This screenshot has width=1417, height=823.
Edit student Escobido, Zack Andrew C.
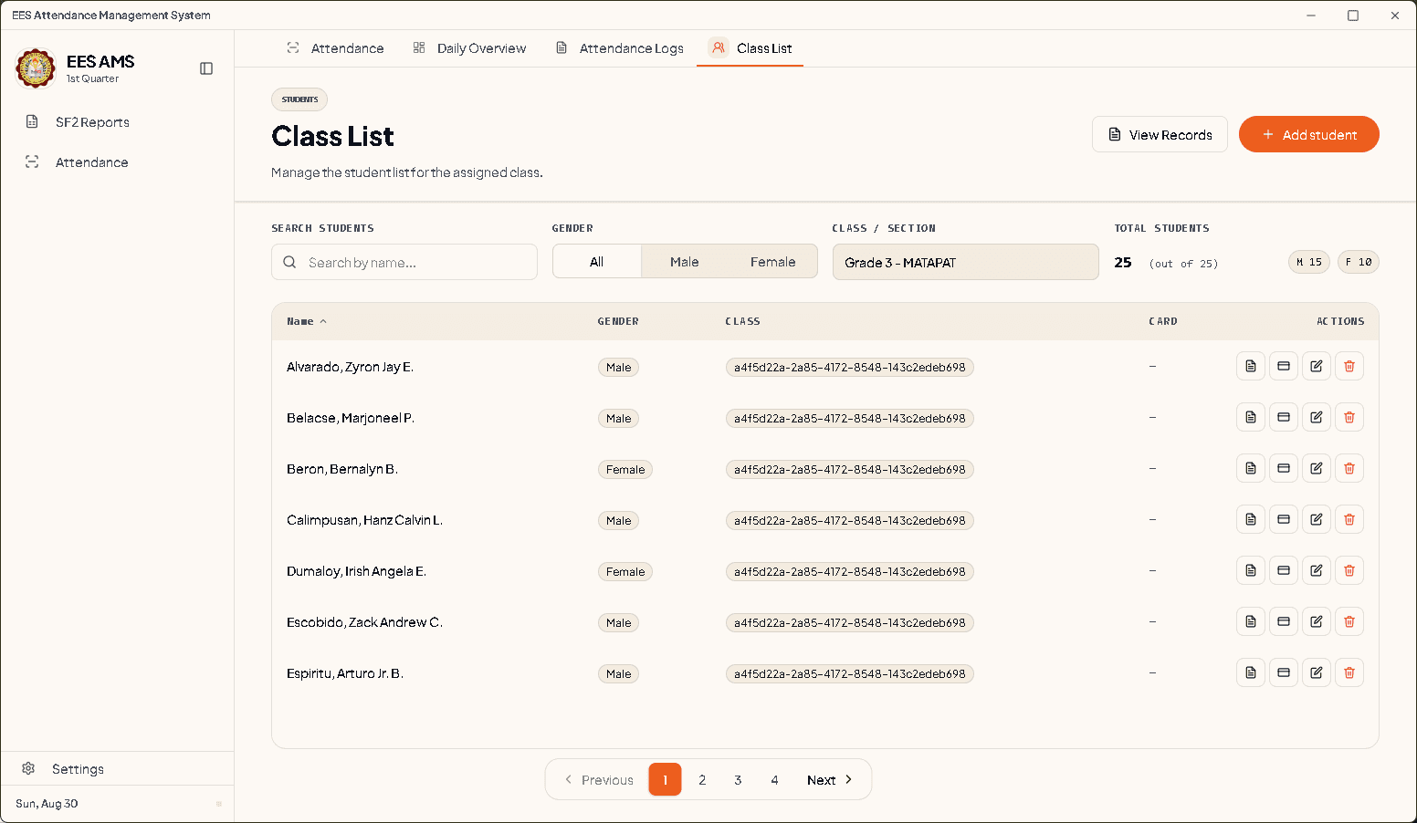1317,621
